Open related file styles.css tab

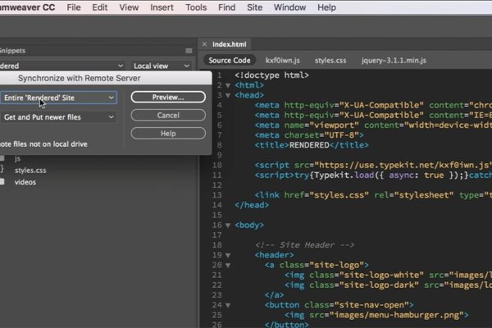coord(330,60)
